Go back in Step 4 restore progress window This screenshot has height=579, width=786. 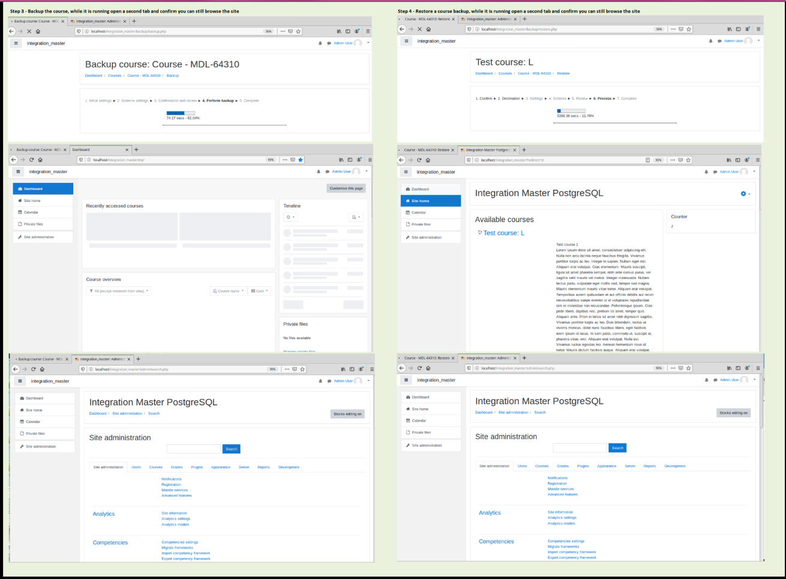tap(402, 29)
